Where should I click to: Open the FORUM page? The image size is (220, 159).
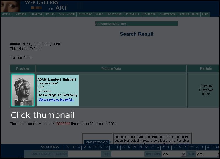[x=184, y=15]
